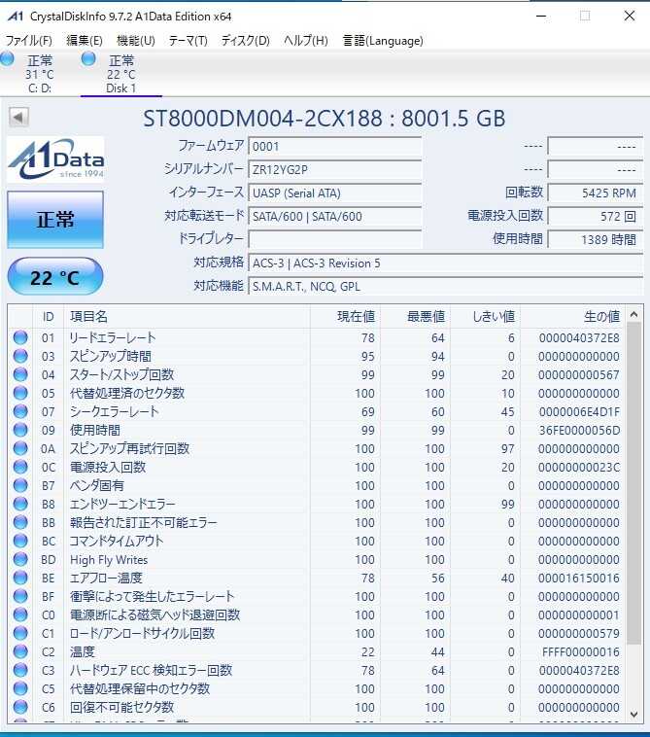Screen dimensions: 650x737
Task: Click the status orb for 回復不可能セクタ数
Action: pos(20,707)
